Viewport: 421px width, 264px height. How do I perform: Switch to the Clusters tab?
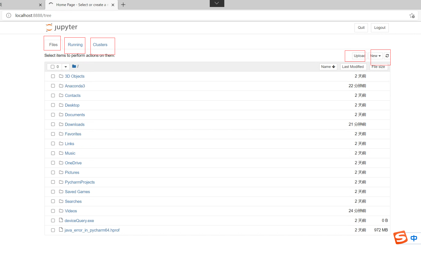100,45
